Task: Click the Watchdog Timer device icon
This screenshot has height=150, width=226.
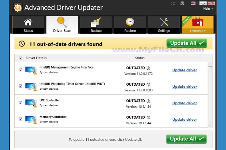Action: [31, 87]
